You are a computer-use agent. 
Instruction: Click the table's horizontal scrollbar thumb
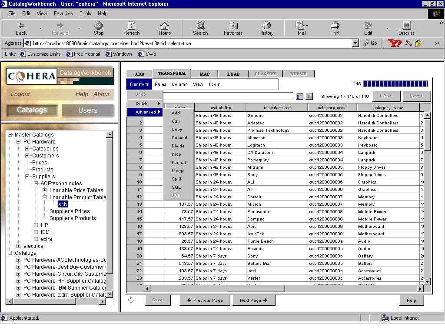[x=256, y=289]
